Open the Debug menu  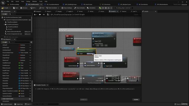tap(28, 1)
